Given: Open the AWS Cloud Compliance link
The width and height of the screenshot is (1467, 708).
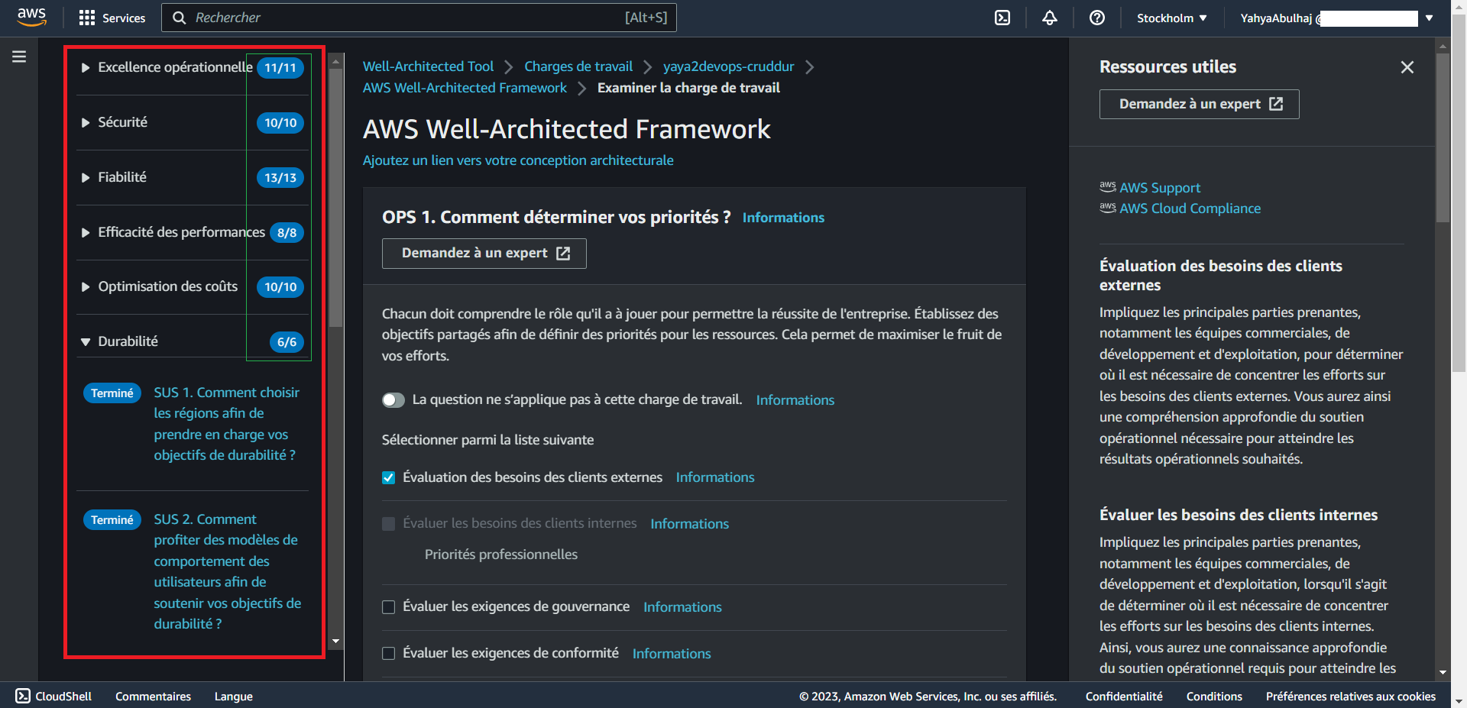Looking at the screenshot, I should (x=1190, y=209).
